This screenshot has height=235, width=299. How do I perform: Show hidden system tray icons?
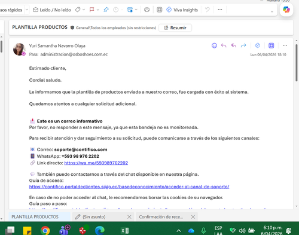tap(179, 231)
